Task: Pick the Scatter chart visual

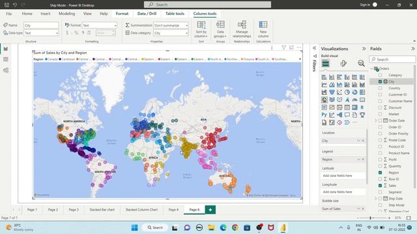Action: pyautogui.click(x=339, y=92)
